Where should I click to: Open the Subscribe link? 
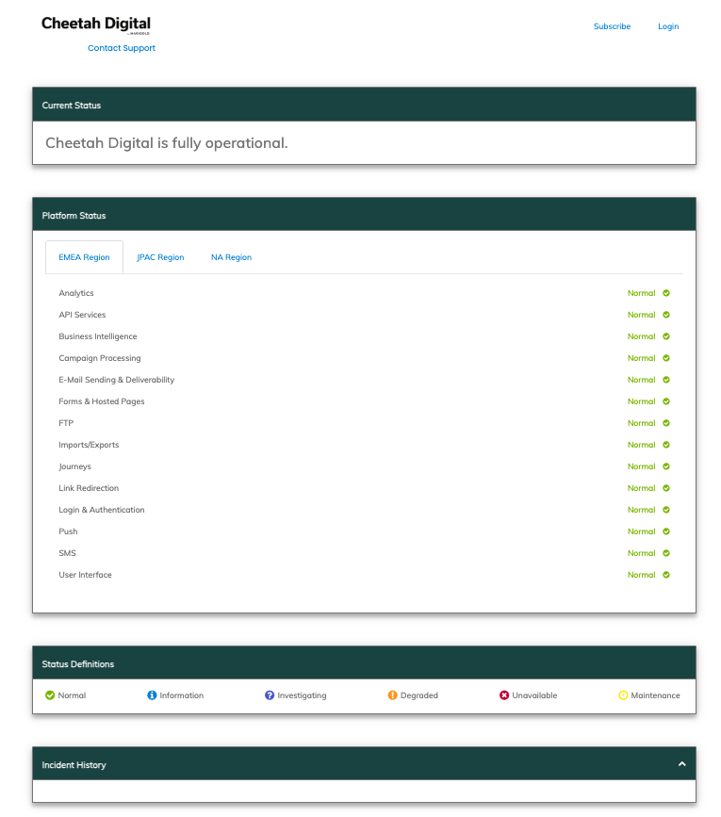tap(612, 26)
